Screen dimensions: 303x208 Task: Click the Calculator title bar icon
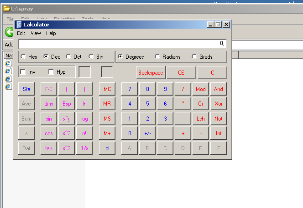(19, 25)
